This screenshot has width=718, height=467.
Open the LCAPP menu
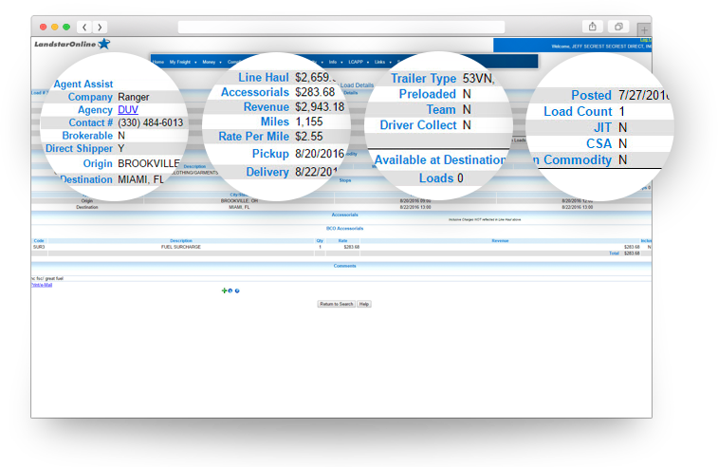pyautogui.click(x=356, y=62)
